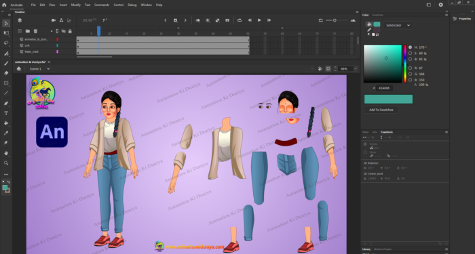
Task: Select the H hue radio button
Action: pos(410,47)
